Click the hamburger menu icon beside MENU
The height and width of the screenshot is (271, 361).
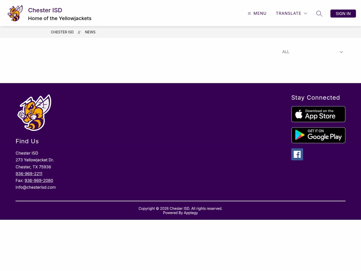pyautogui.click(x=249, y=13)
